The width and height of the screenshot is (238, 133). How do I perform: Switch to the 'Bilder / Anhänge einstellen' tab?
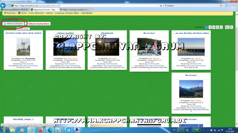[76, 9]
